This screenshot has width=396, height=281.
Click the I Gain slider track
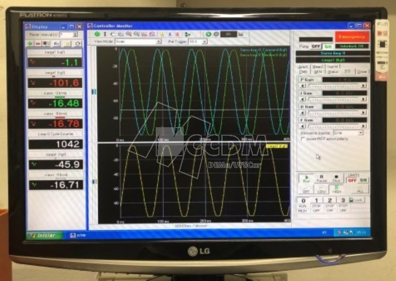[333, 99]
